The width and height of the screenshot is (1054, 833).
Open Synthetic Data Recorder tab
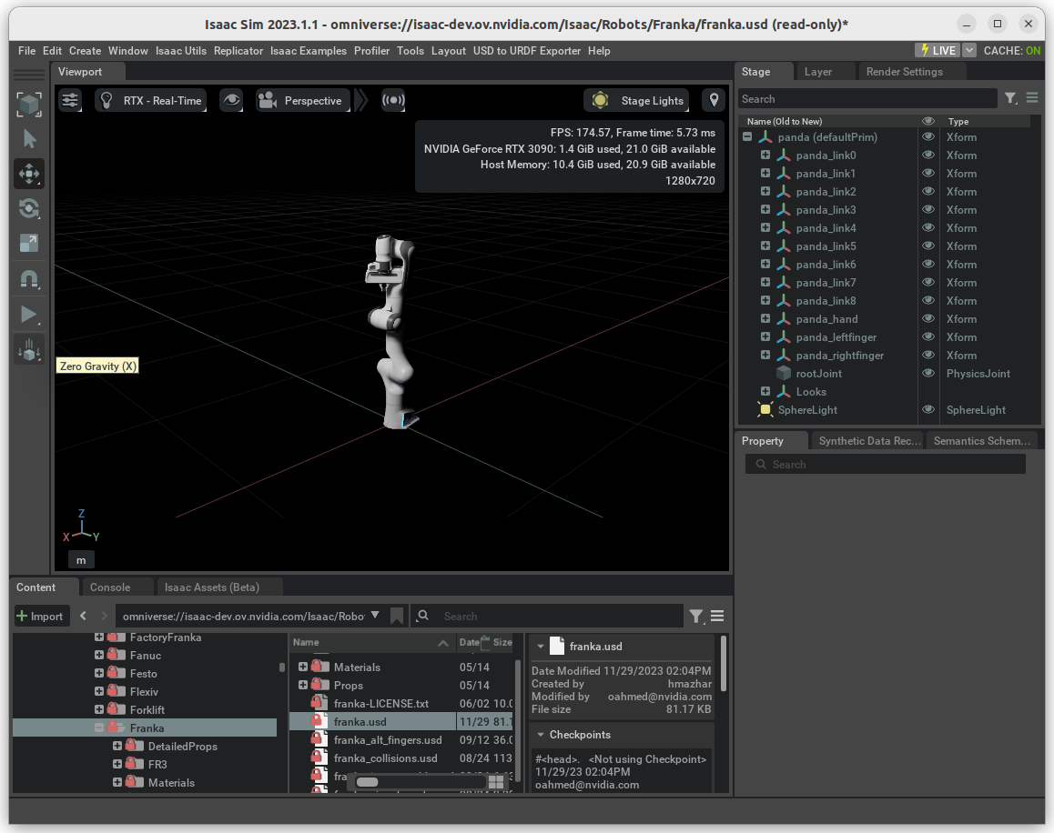click(870, 441)
